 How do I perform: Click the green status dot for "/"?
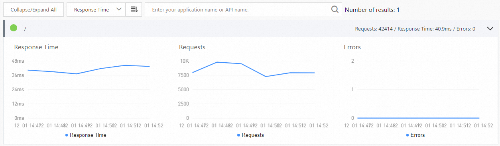pyautogui.click(x=14, y=28)
